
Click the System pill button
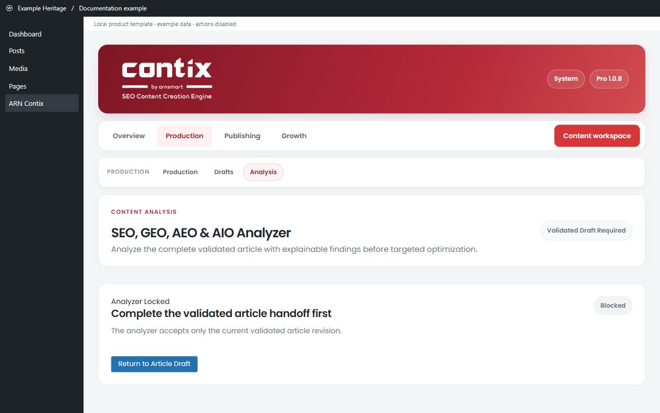pyautogui.click(x=566, y=79)
